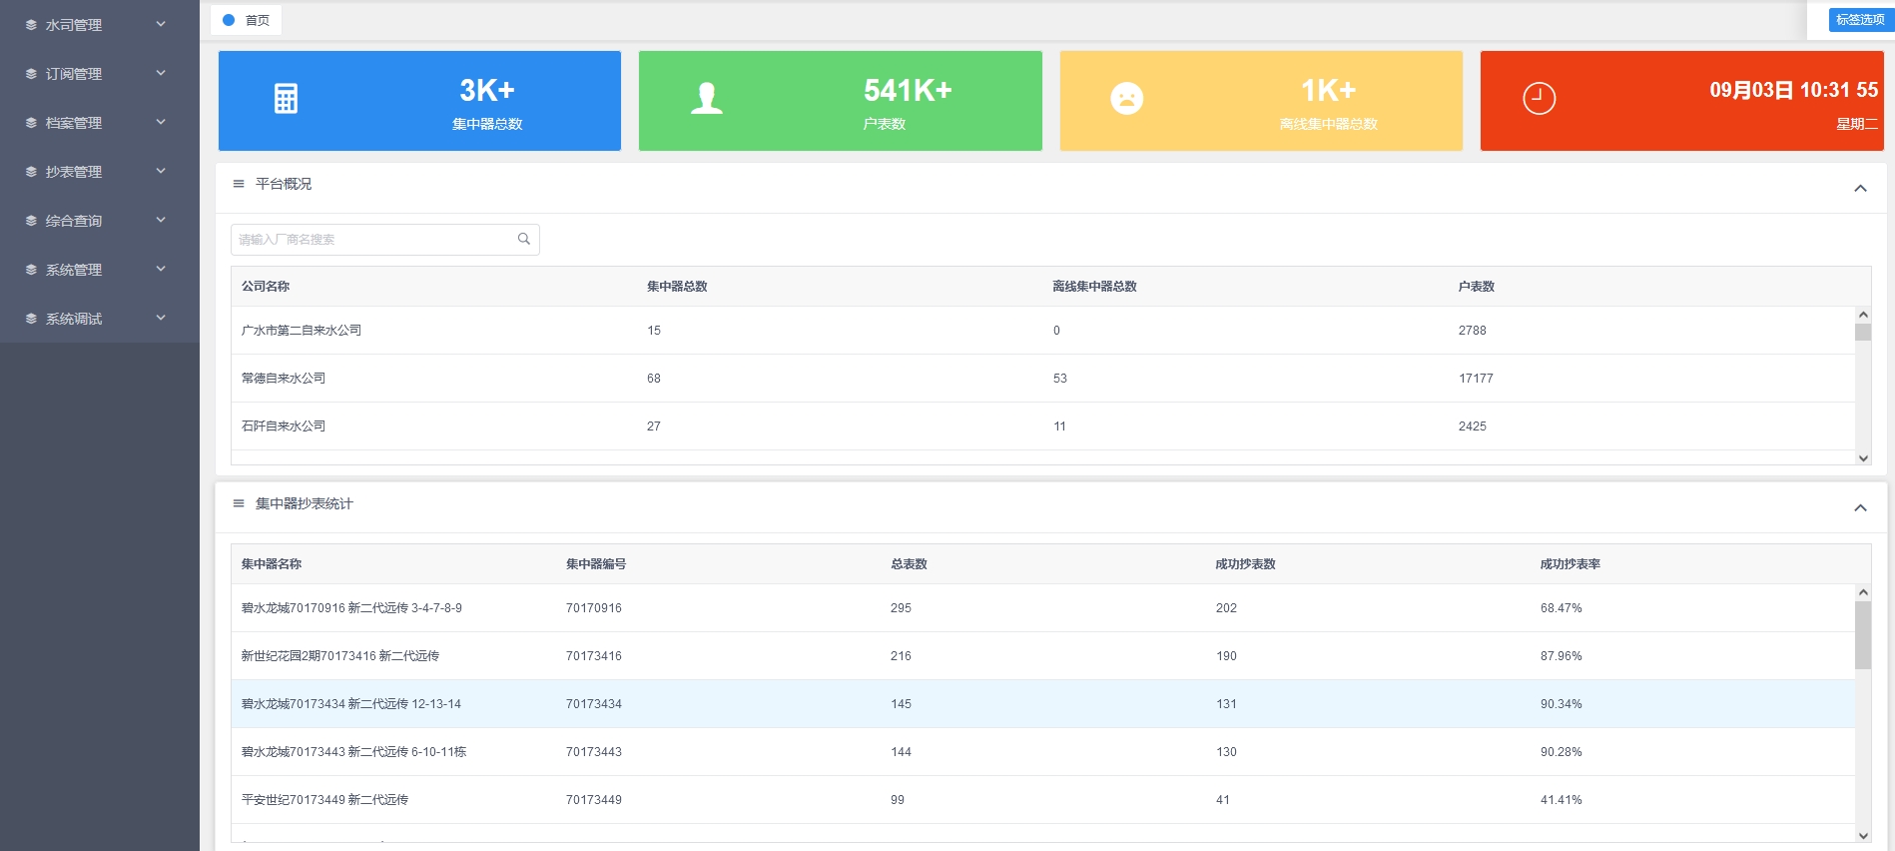Open the 系统管理 sidebar menu

(x=100, y=270)
